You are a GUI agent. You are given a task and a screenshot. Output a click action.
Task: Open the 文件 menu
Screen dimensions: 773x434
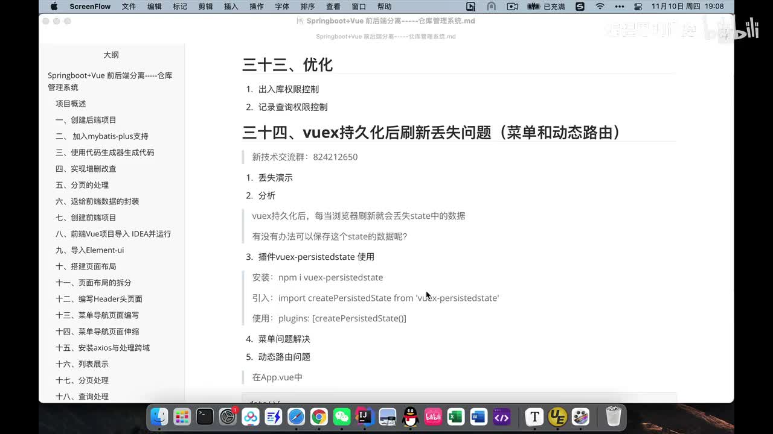(x=129, y=7)
